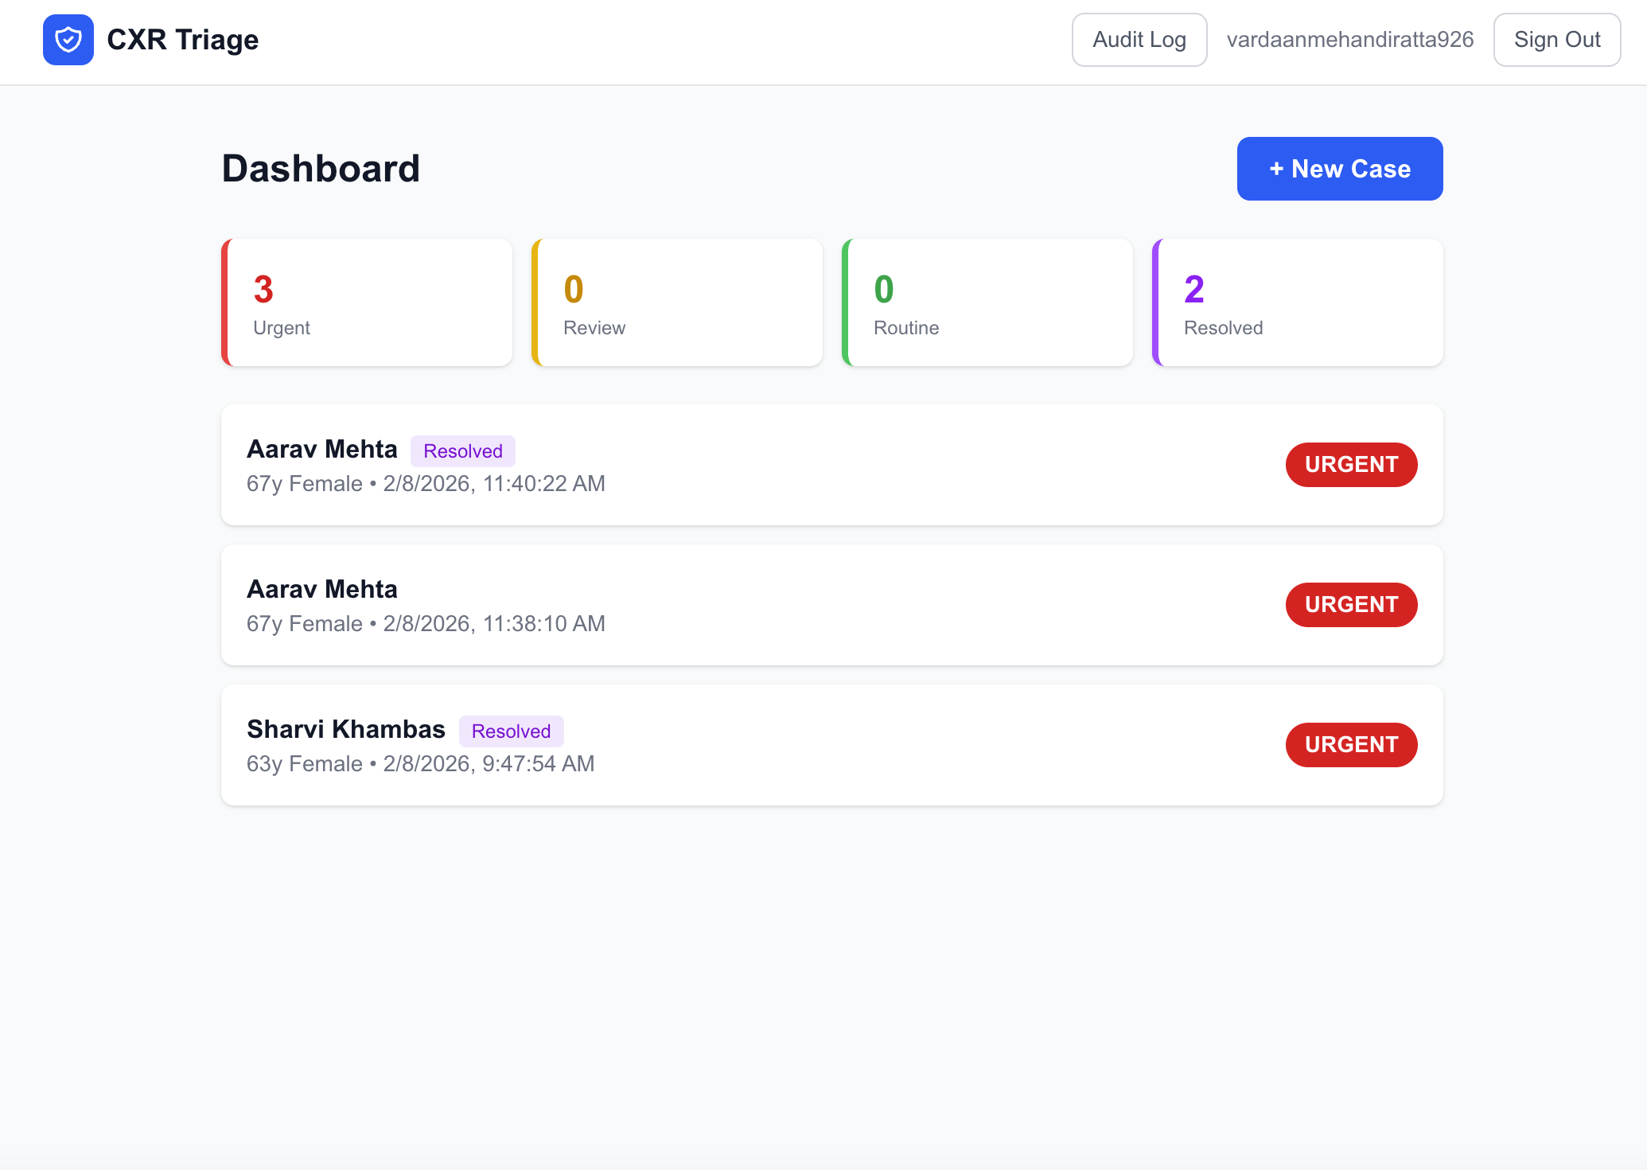Click the CXR Triage title text
Image resolution: width=1647 pixels, height=1170 pixels.
(182, 40)
